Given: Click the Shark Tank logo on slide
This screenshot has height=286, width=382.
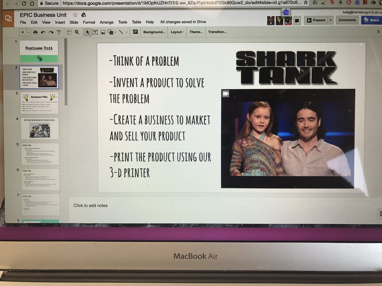Looking at the screenshot, I should point(286,68).
